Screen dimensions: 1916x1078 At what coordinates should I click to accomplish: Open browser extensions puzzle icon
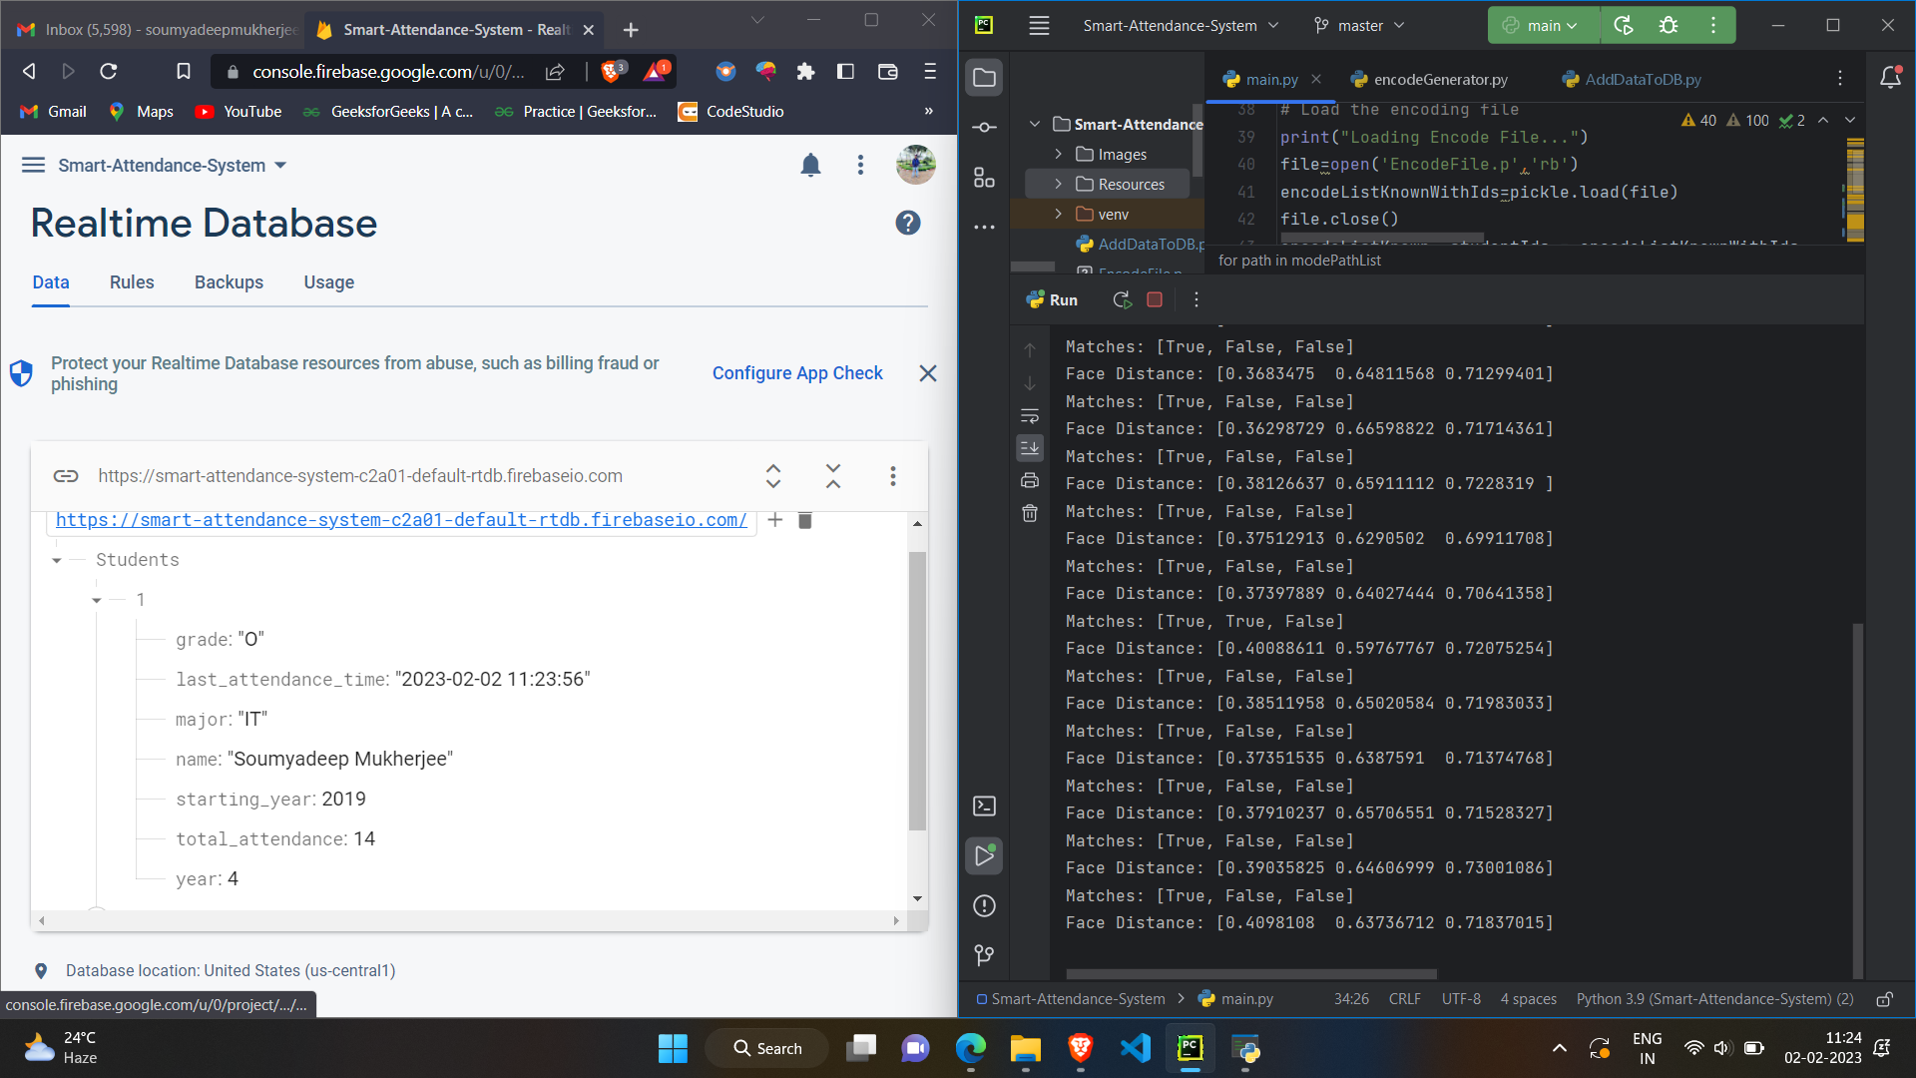pyautogui.click(x=805, y=71)
